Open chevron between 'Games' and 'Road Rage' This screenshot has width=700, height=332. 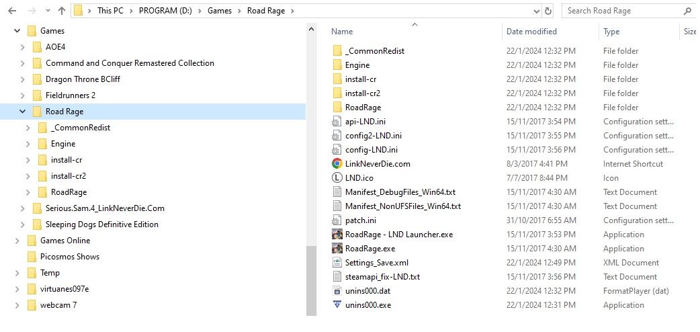(240, 11)
